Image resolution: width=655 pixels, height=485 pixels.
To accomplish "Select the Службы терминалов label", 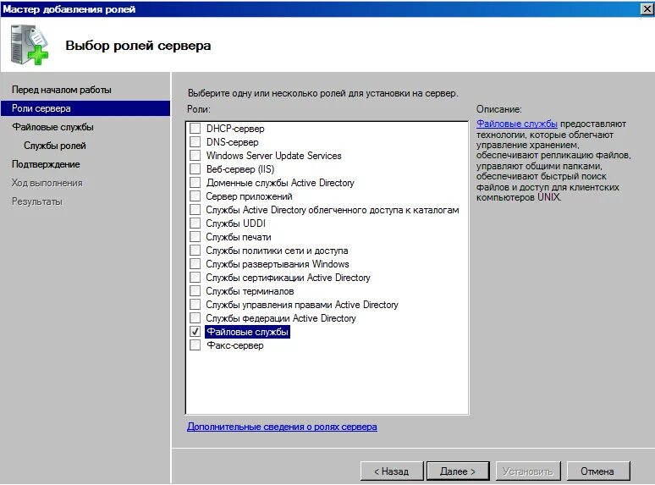I will (x=250, y=291).
